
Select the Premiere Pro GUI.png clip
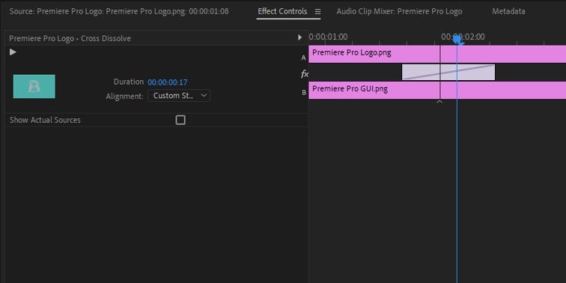pyautogui.click(x=437, y=91)
